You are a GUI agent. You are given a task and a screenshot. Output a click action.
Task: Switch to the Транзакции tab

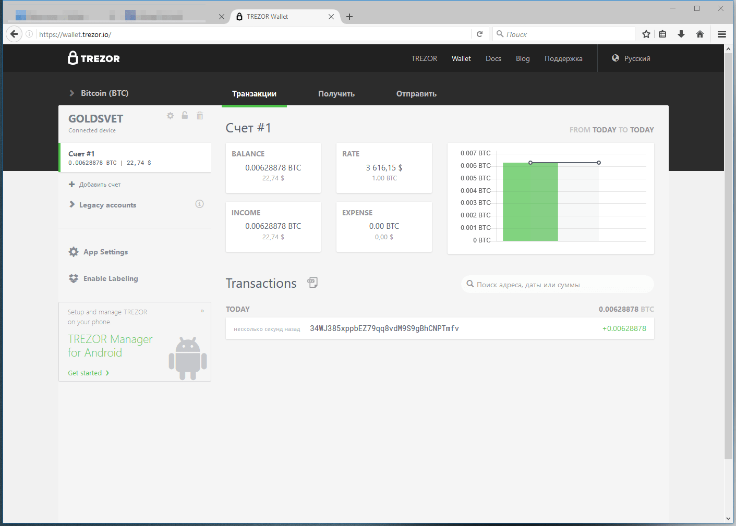255,94
